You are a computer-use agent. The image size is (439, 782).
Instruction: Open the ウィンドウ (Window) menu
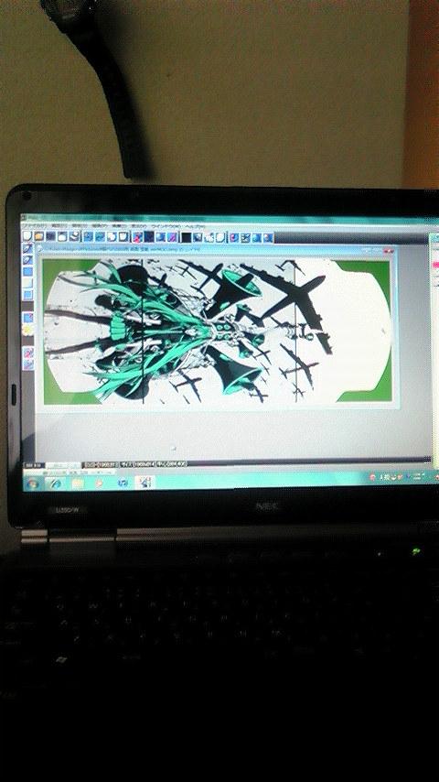[x=164, y=226]
